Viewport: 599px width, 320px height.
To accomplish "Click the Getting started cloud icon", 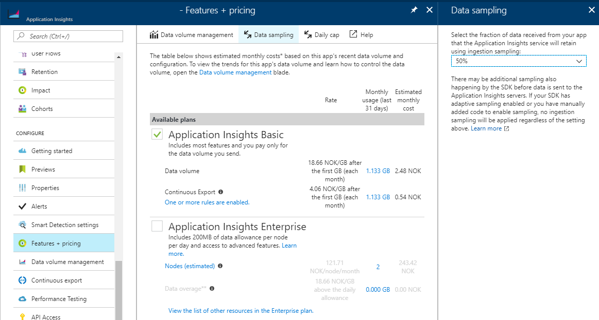I will 23,151.
